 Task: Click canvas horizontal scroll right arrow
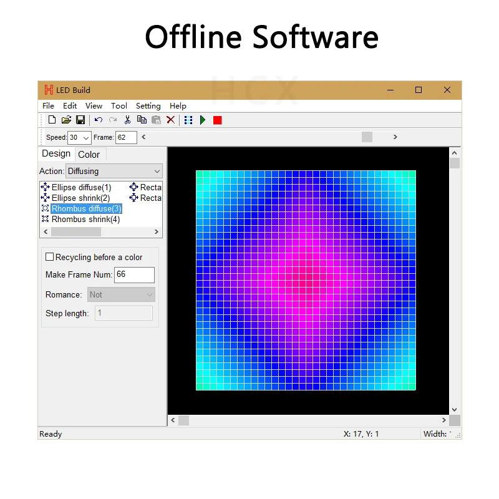(x=444, y=420)
